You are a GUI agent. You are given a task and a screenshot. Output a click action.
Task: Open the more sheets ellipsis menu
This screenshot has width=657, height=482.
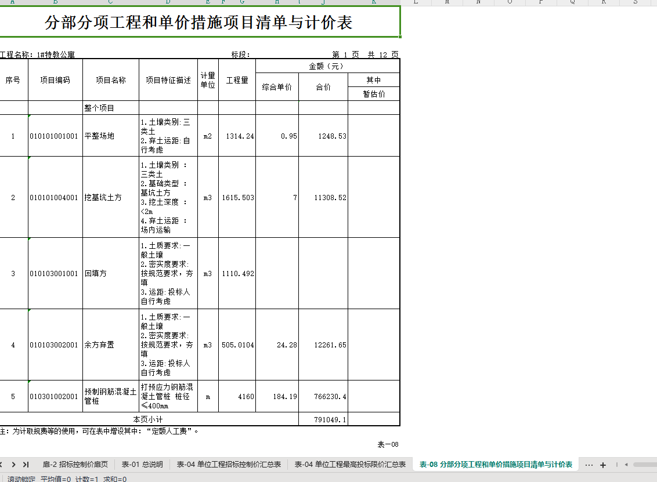[x=589, y=465]
